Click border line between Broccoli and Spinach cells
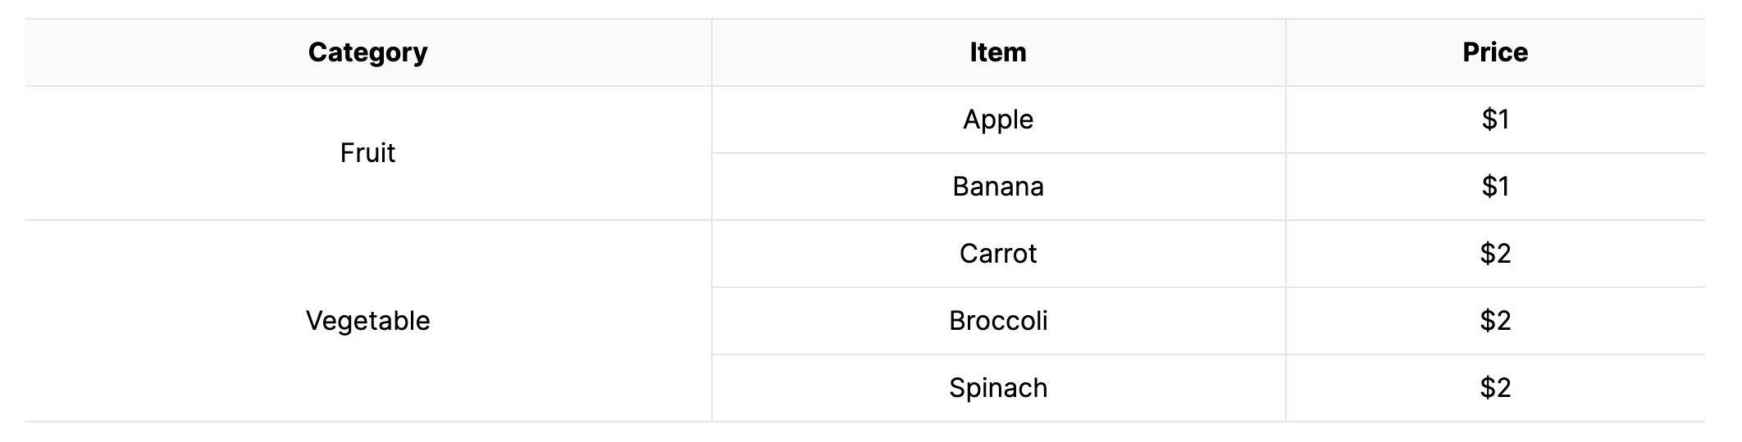1742x442 pixels. pyautogui.click(x=998, y=354)
